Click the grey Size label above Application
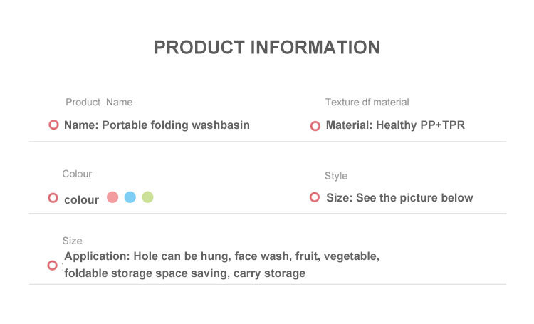 coord(72,241)
